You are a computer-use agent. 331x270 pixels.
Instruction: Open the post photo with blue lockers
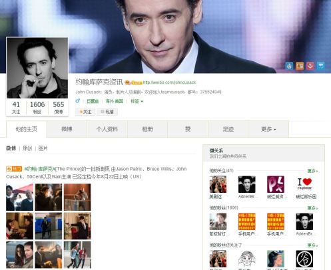click(x=49, y=226)
